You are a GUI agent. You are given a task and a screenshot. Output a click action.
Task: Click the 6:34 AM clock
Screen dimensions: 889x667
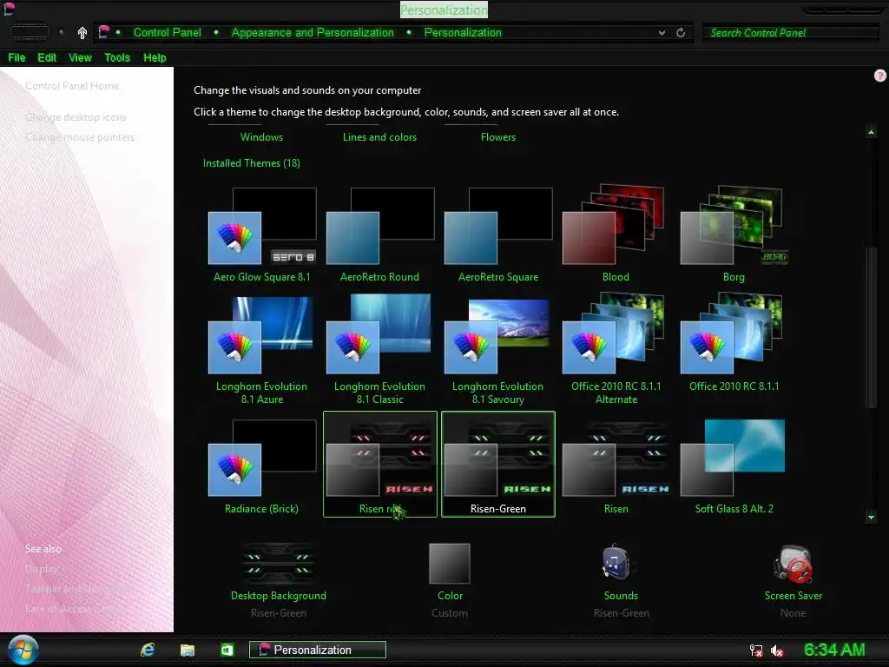coord(834,650)
